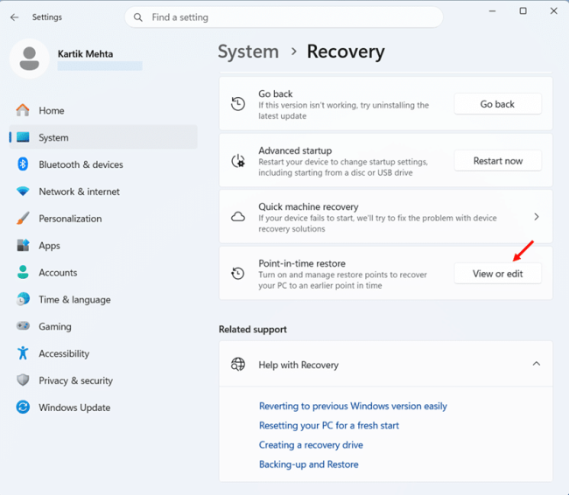Click the Gaming controller icon
The height and width of the screenshot is (495, 569).
point(23,326)
